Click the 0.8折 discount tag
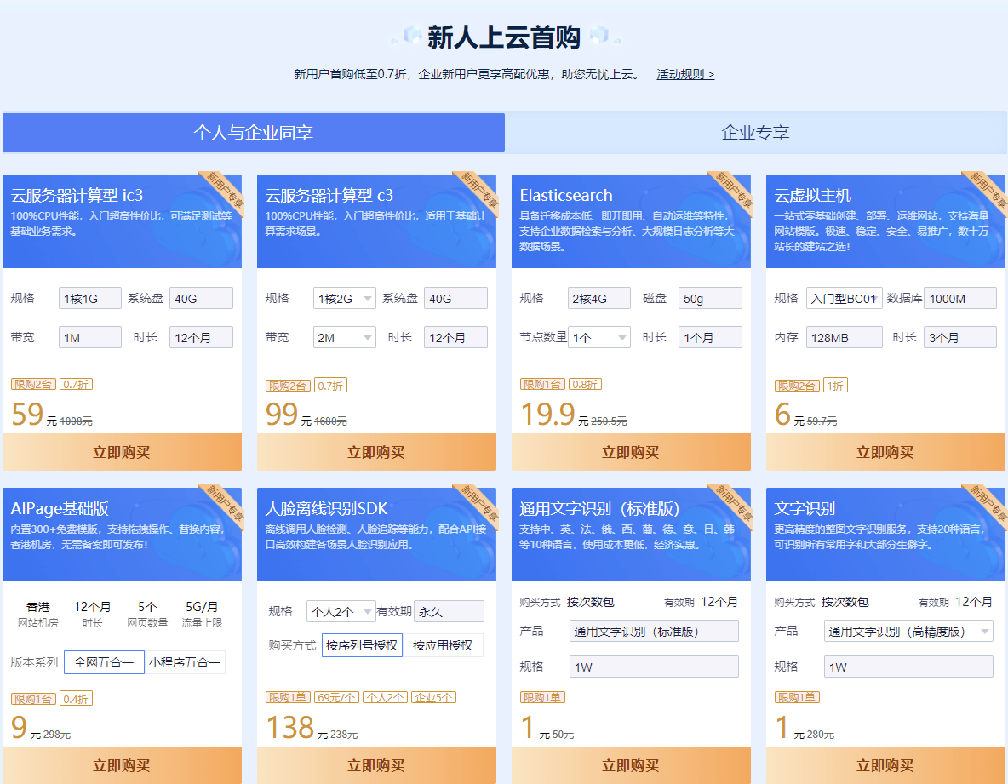 585,384
